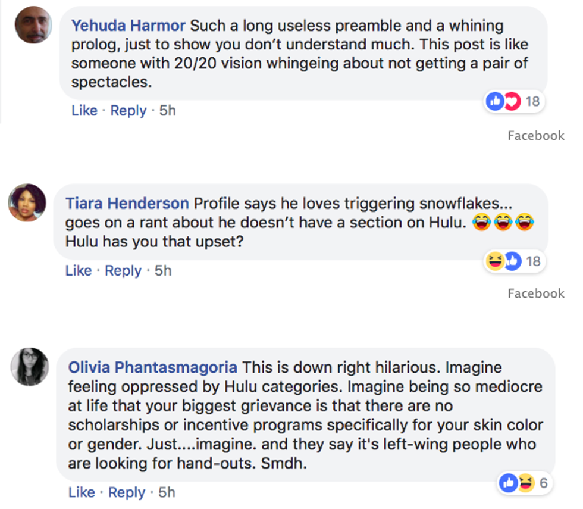Like Tiara Henderson's comment

[x=79, y=270]
